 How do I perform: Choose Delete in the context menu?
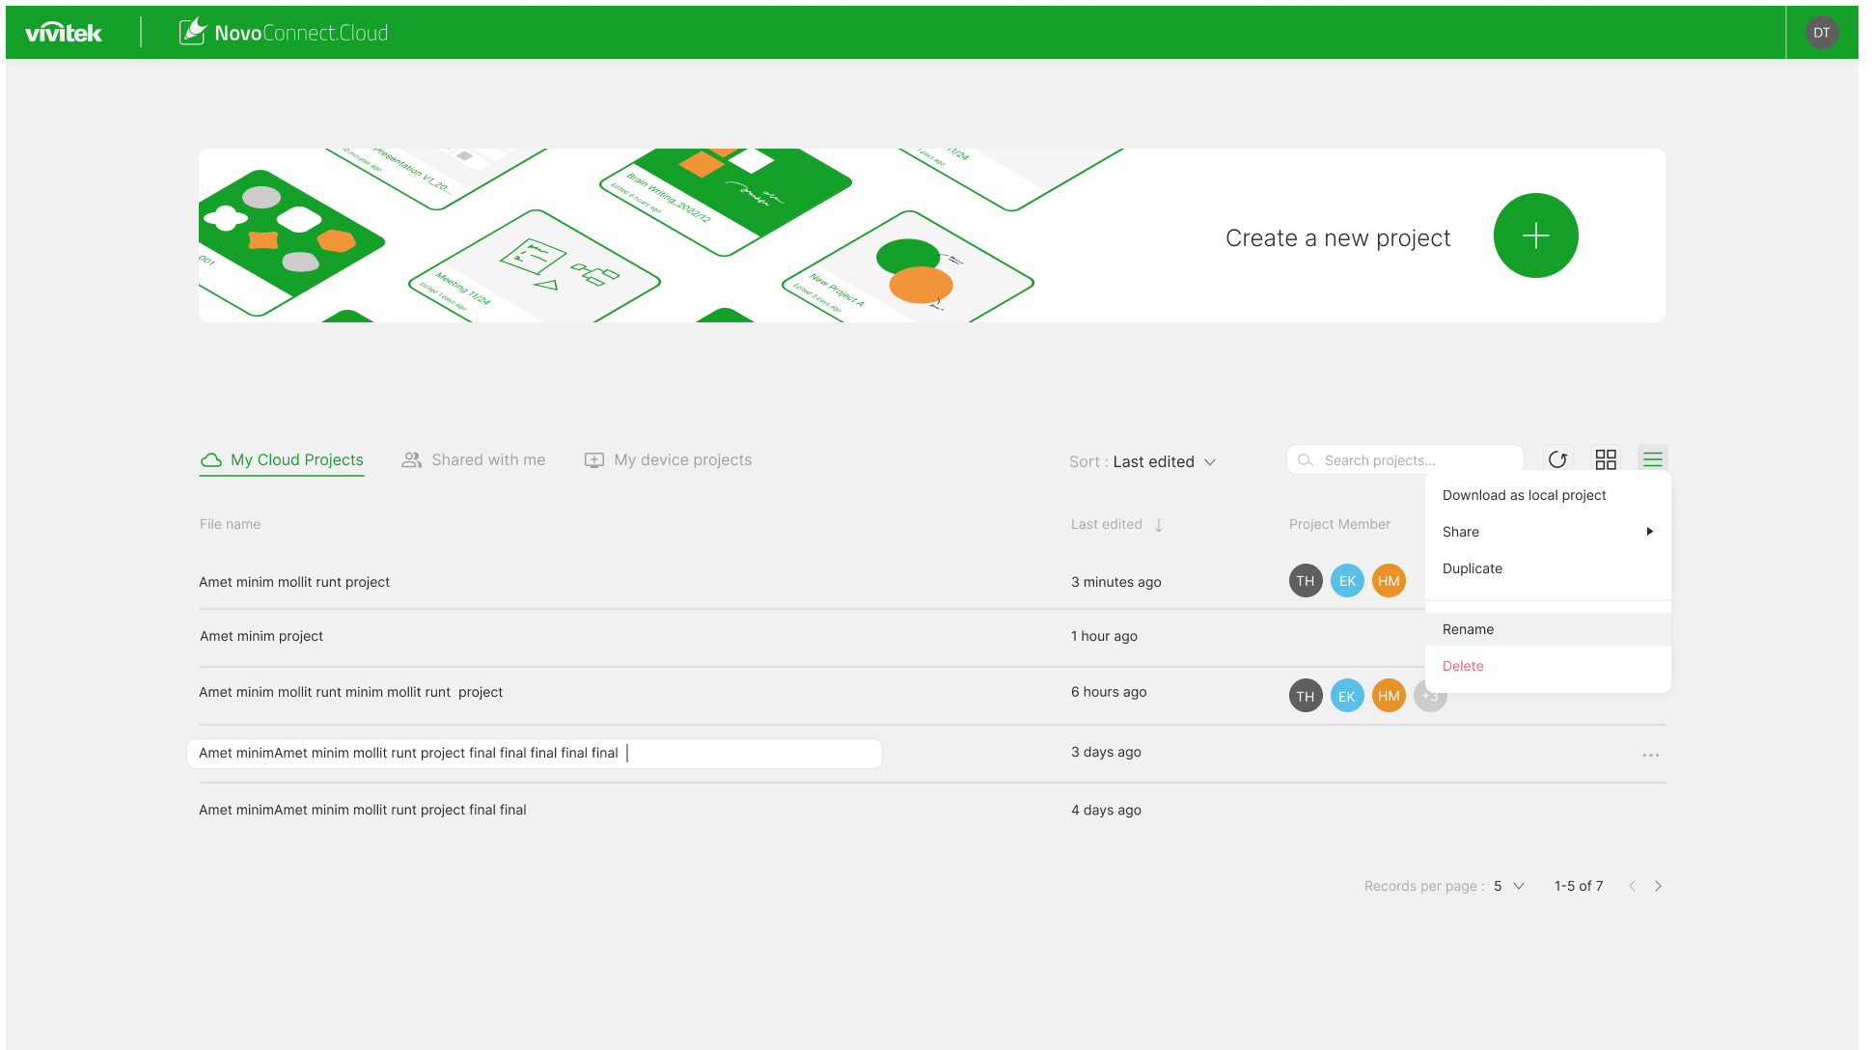coord(1463,666)
